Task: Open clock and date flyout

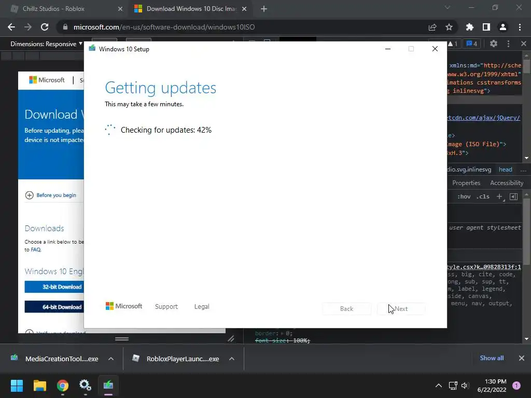Action: click(492, 386)
